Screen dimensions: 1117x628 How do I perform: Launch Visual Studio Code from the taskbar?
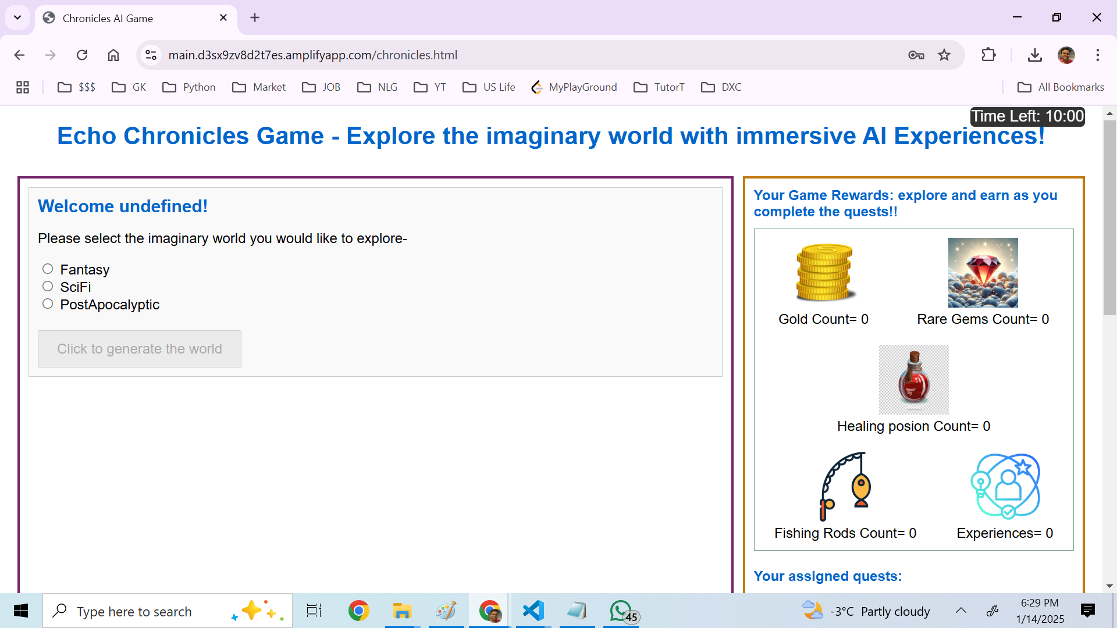tap(533, 611)
